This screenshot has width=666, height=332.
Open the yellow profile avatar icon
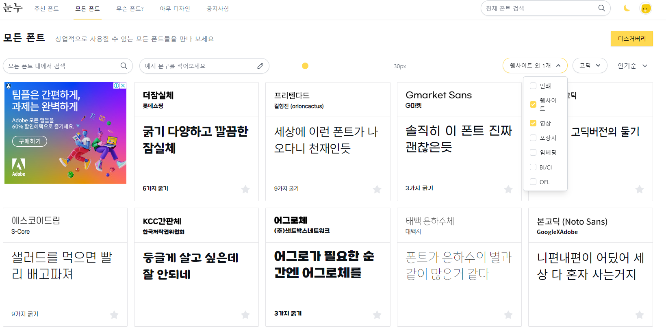(646, 8)
